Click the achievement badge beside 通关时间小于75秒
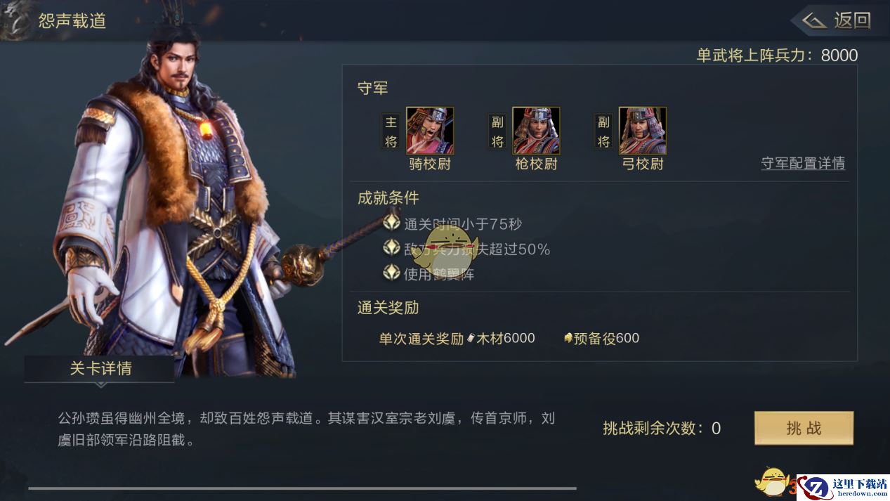The image size is (890, 501). pyautogui.click(x=391, y=223)
